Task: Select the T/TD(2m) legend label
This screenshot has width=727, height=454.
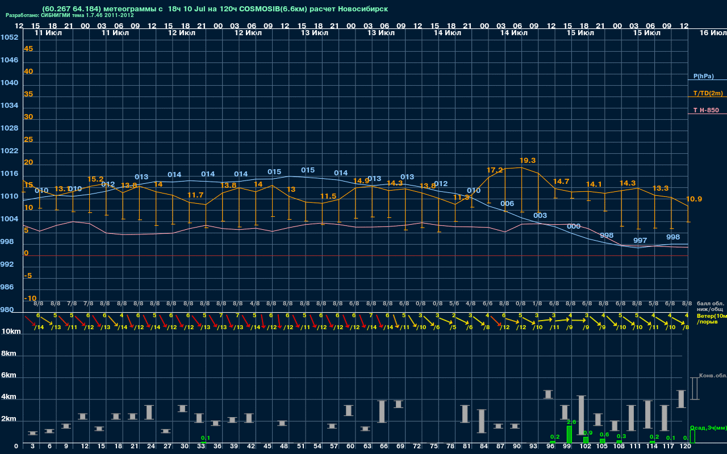Action: pos(708,93)
